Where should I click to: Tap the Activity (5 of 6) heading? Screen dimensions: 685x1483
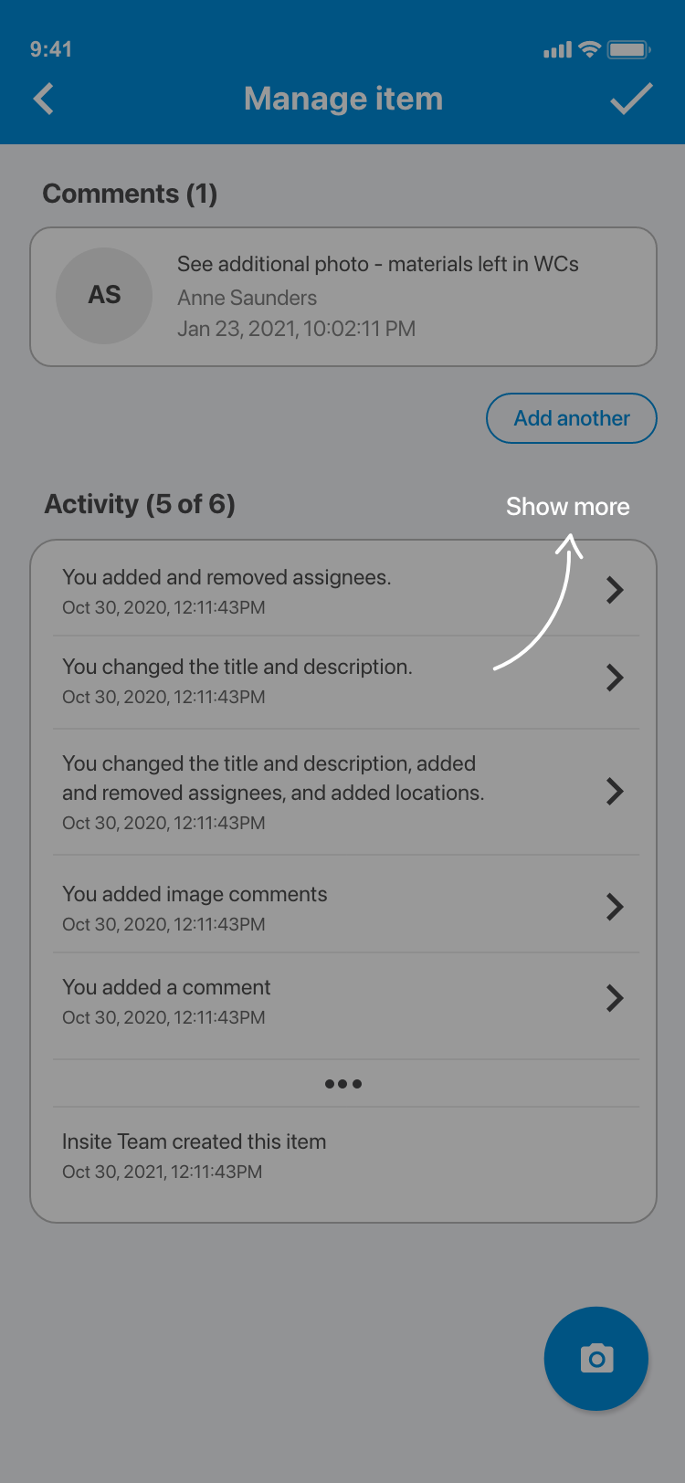(x=140, y=504)
